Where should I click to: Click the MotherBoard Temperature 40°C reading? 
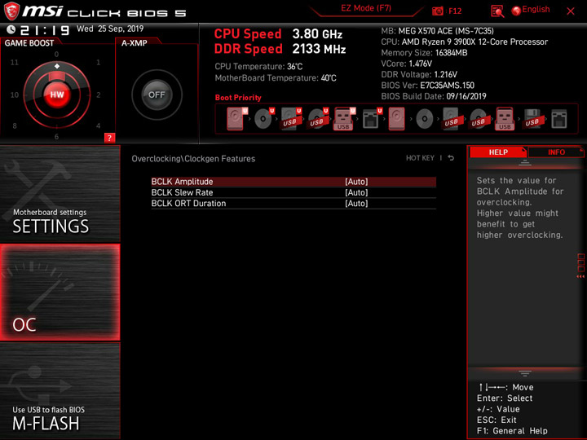click(x=276, y=78)
